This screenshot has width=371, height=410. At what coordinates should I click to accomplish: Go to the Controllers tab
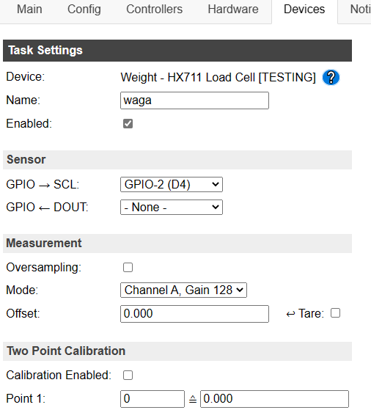click(154, 10)
